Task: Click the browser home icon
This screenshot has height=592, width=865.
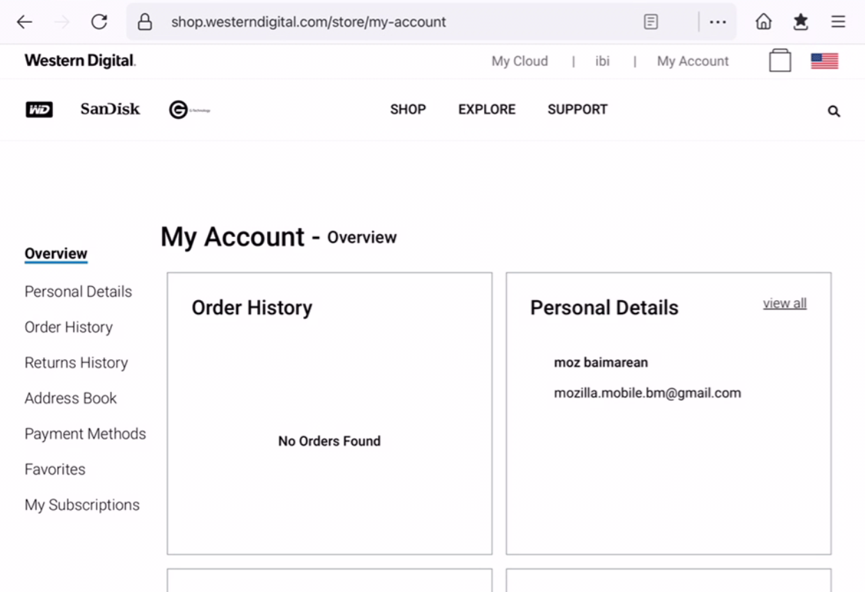Action: click(763, 22)
